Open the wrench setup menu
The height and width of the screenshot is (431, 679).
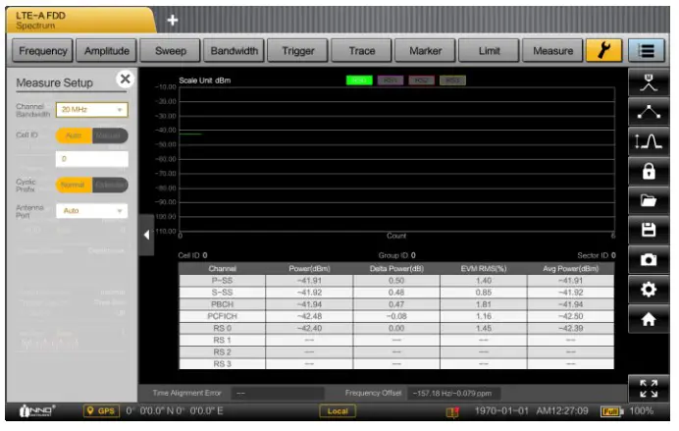pos(603,51)
